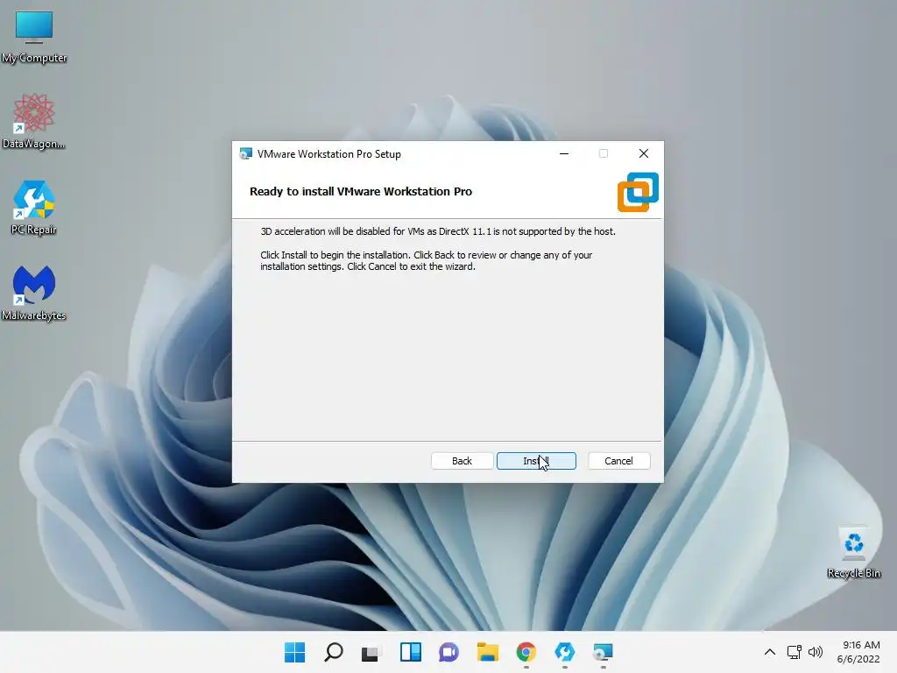
Task: Open clock showing 9:16 AM
Action: [858, 652]
